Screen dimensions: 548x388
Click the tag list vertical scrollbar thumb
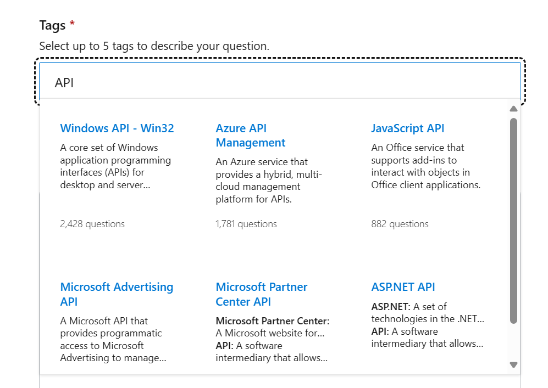click(x=513, y=221)
